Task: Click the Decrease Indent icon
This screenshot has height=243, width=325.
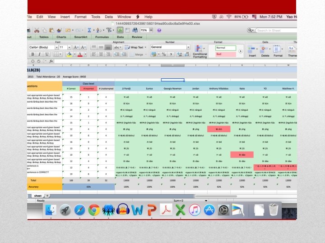Action: [117, 54]
